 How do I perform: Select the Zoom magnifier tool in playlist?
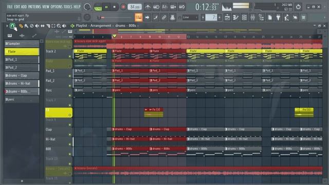click(59, 26)
